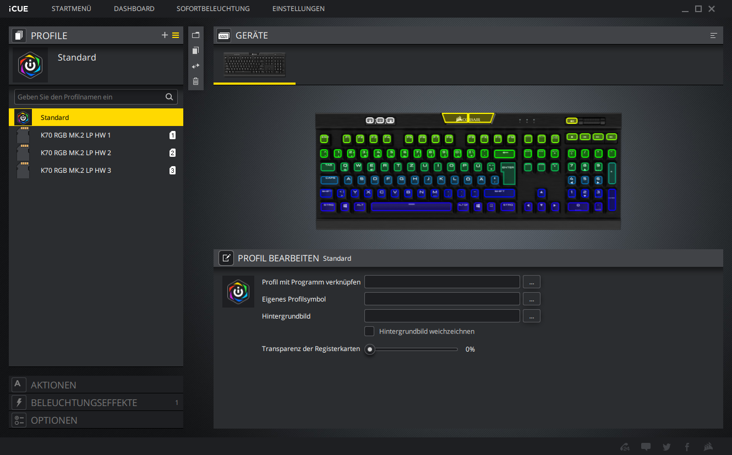Open the Corsair sails logo in the footer

(x=709, y=447)
